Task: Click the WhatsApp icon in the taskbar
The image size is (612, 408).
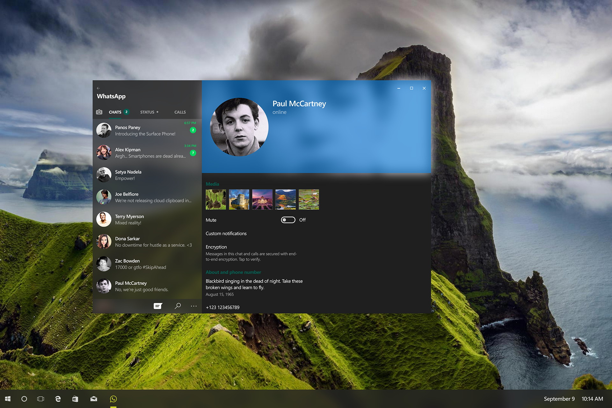Action: click(113, 399)
